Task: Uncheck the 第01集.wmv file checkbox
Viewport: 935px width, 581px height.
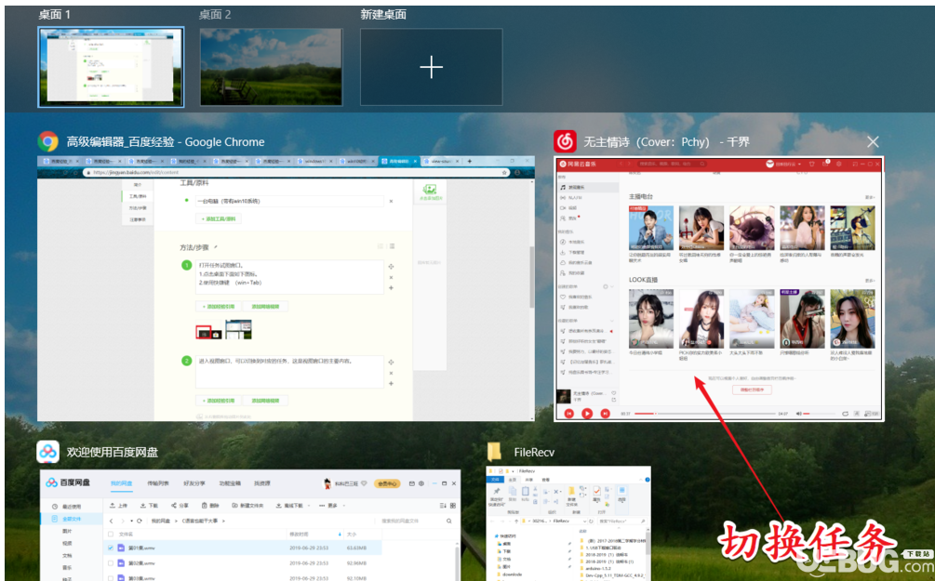Action: 111,548
